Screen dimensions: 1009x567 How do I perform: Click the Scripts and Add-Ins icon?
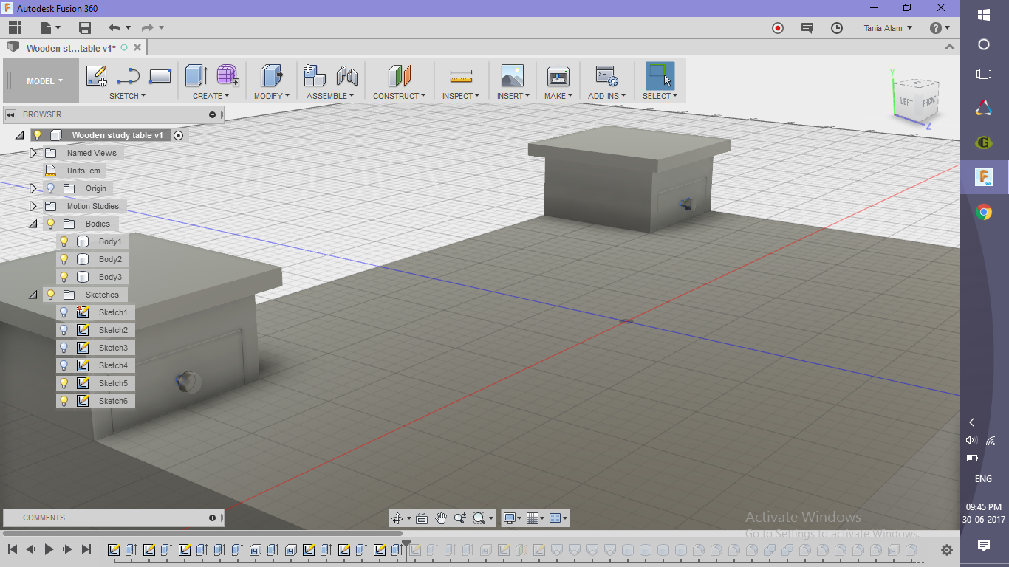point(606,75)
